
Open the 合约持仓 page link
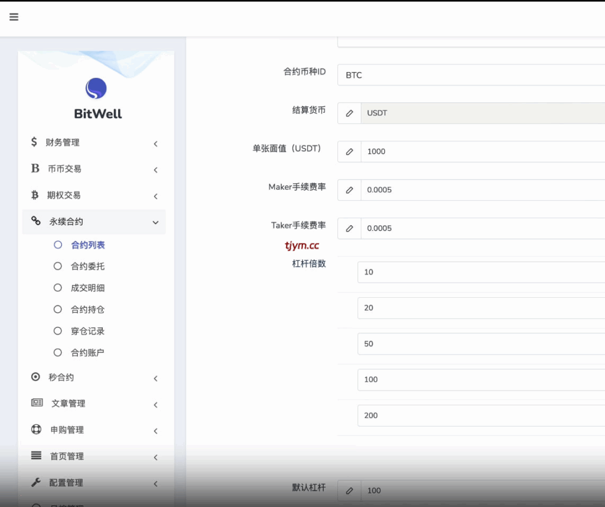tap(87, 310)
